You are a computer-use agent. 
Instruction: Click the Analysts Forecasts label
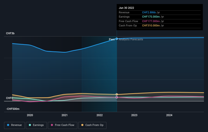131,40
